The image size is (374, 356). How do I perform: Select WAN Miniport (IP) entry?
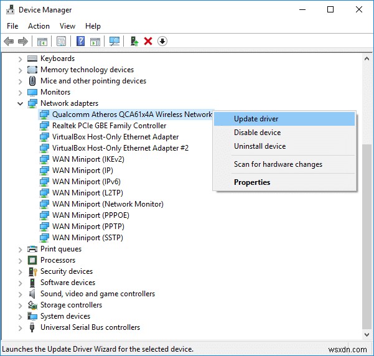(x=83, y=171)
